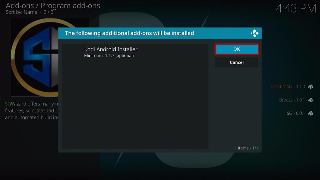Click the items 1/1 counter in the dialog
320x180 pixels.
click(x=246, y=148)
